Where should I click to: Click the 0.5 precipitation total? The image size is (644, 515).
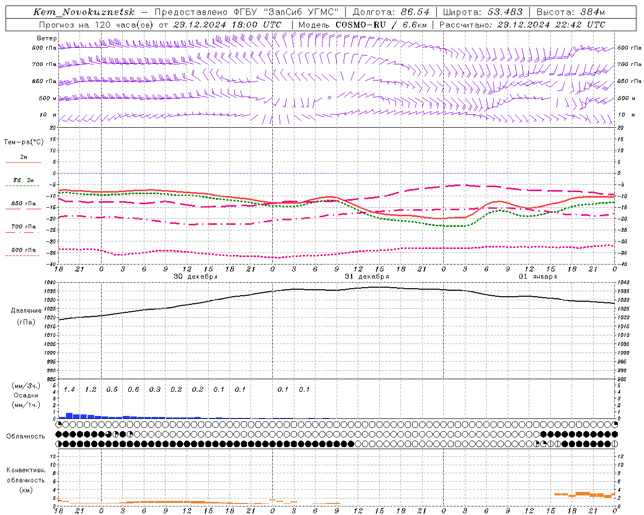click(x=112, y=389)
